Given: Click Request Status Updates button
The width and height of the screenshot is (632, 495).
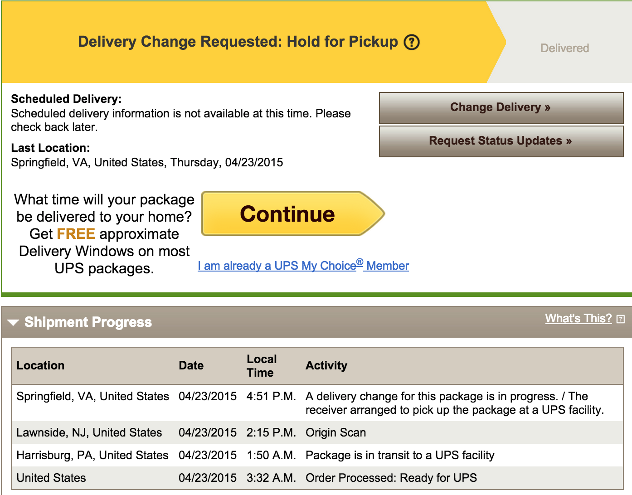Looking at the screenshot, I should click(x=501, y=141).
